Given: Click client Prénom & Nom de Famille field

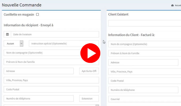Looking at the screenshot, I should click(145, 53).
